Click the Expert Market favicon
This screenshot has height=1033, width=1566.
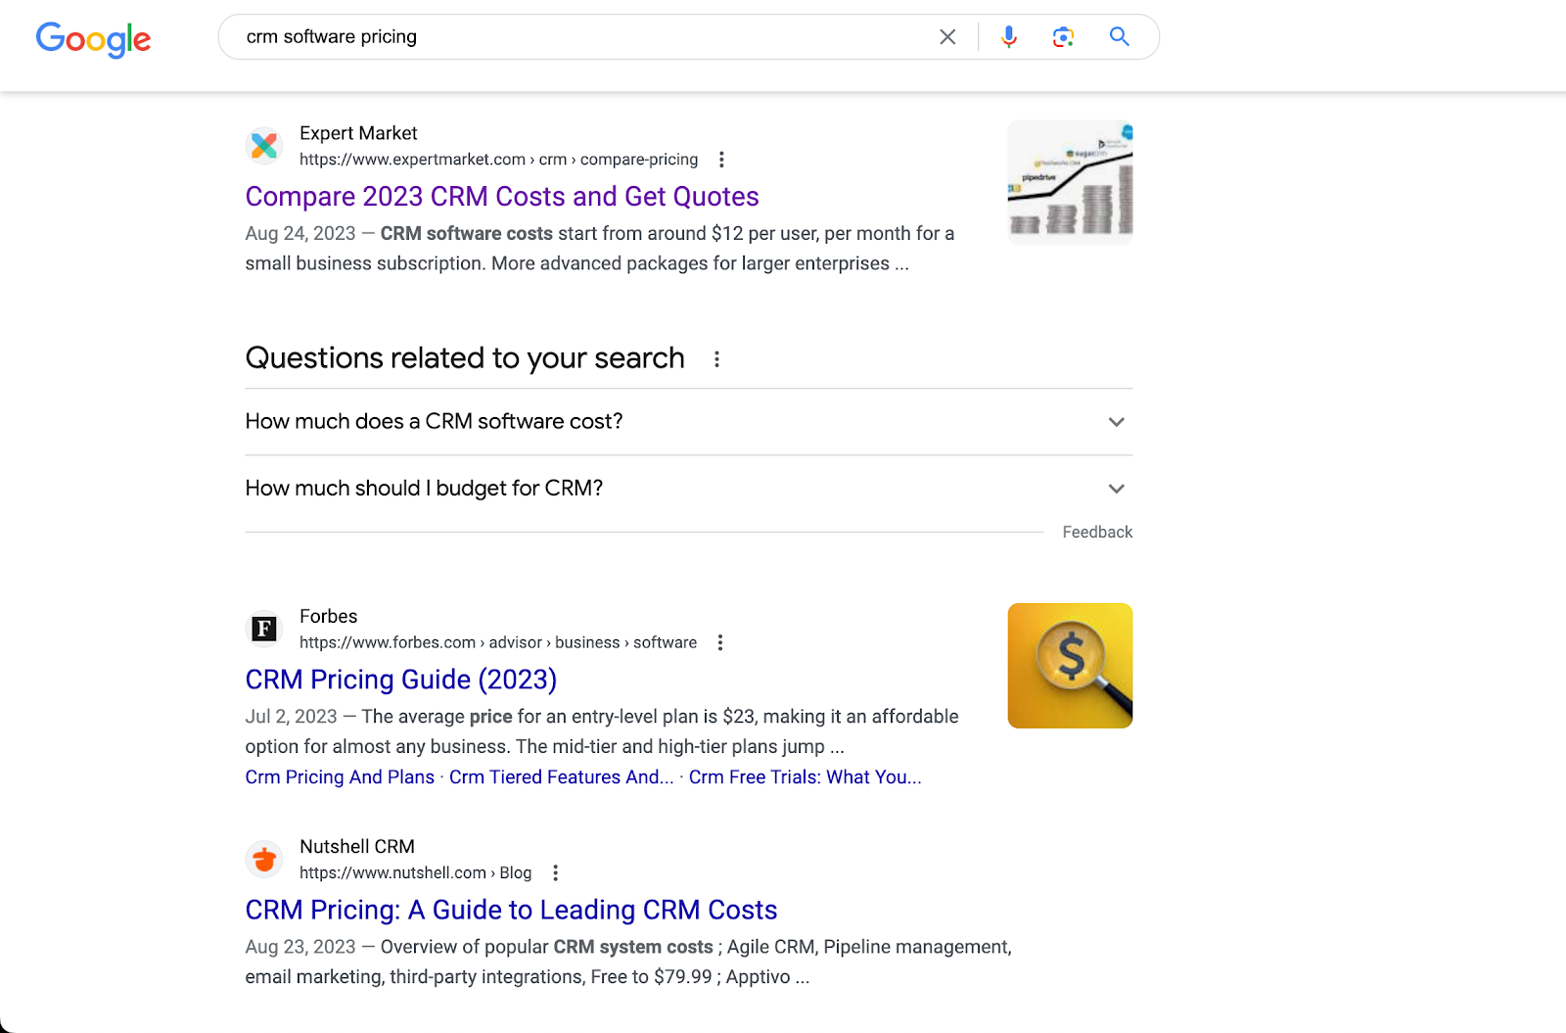(x=264, y=146)
